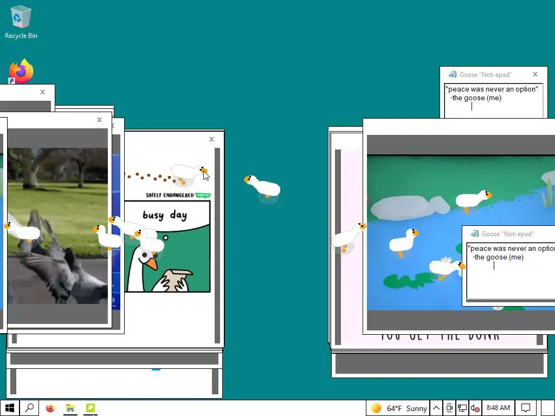Click the muted volume speaker icon
The width and height of the screenshot is (555, 416).
click(x=475, y=408)
